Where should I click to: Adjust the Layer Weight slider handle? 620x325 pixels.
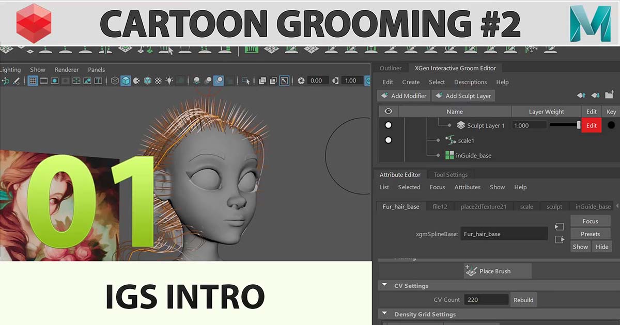click(579, 125)
